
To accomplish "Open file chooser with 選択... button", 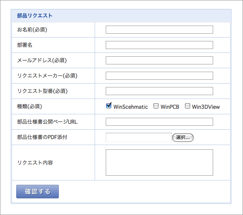I will point(183,137).
